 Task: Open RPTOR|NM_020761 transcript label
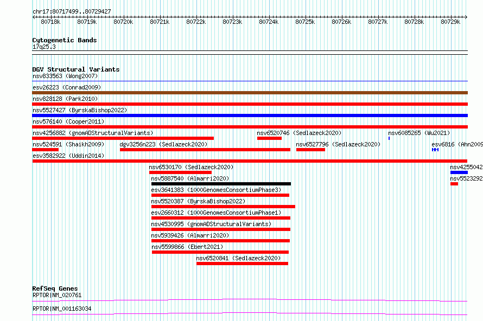tap(57, 295)
